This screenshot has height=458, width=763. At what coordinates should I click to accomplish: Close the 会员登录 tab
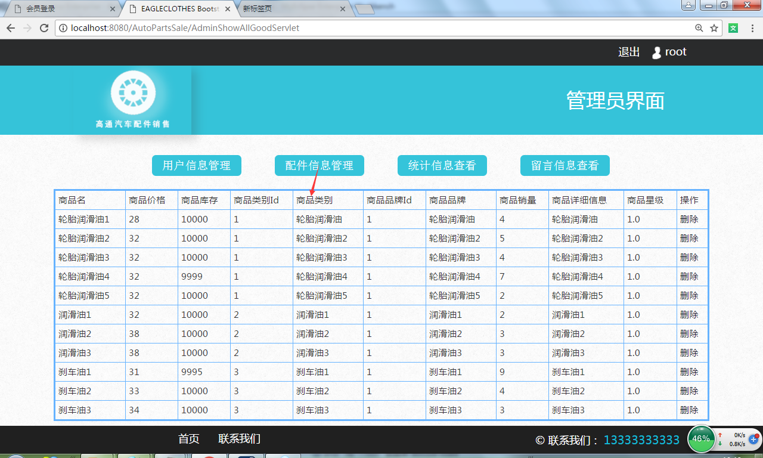tap(113, 9)
